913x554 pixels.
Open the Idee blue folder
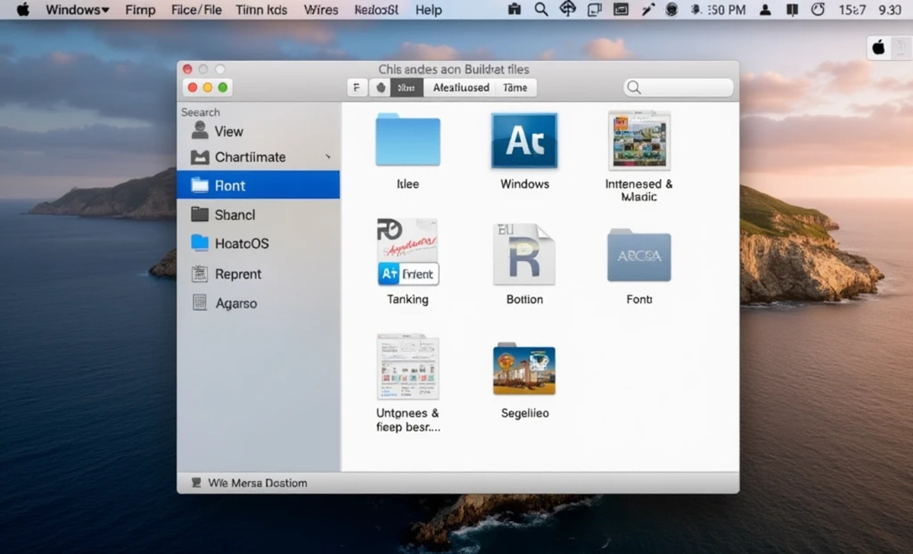tap(408, 140)
